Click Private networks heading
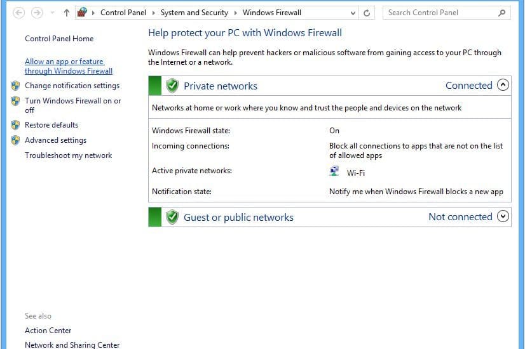The height and width of the screenshot is (349, 525). 221,86
